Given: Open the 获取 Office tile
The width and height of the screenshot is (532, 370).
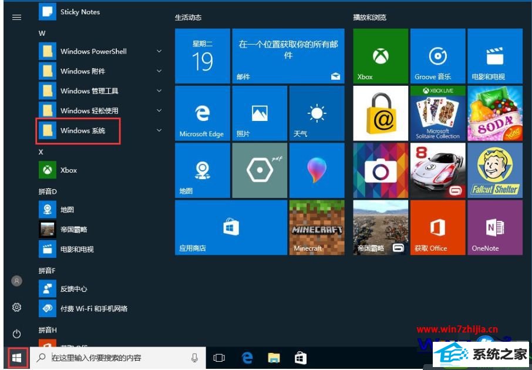Looking at the screenshot, I should (437, 227).
